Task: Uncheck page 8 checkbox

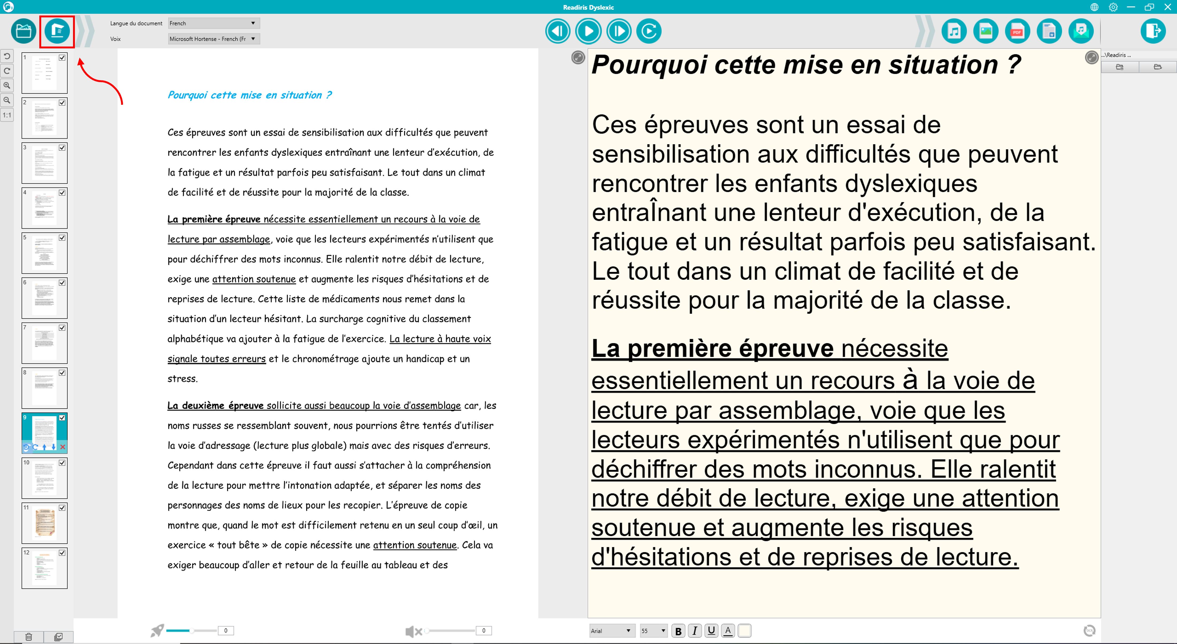Action: click(x=62, y=373)
